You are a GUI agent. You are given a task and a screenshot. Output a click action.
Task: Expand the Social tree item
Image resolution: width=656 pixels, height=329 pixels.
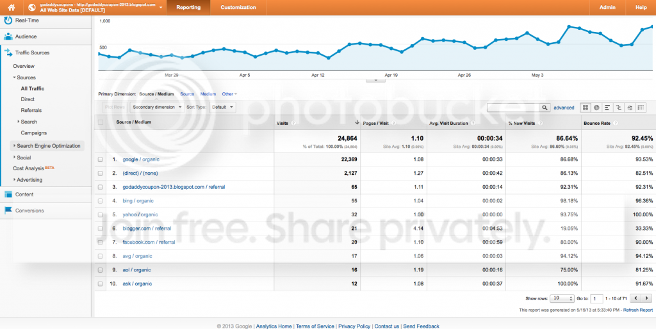(x=15, y=157)
